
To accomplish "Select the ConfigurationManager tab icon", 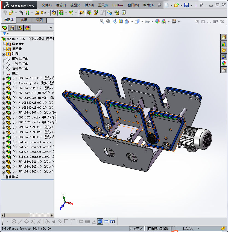I will 20,28.
